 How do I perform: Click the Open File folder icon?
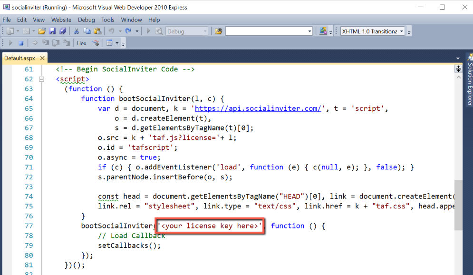pos(42,31)
